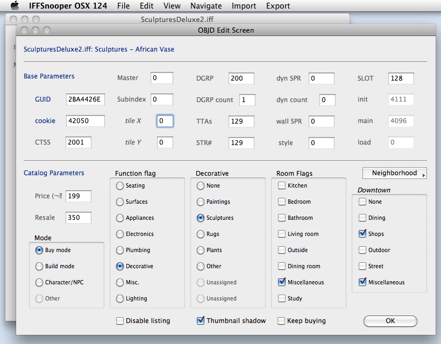Set function flag to Lighting
Screen dimensions: 441x344
(x=119, y=298)
